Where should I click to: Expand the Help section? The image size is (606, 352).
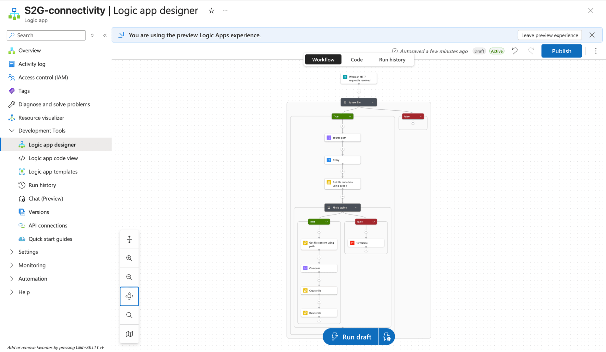coord(12,292)
